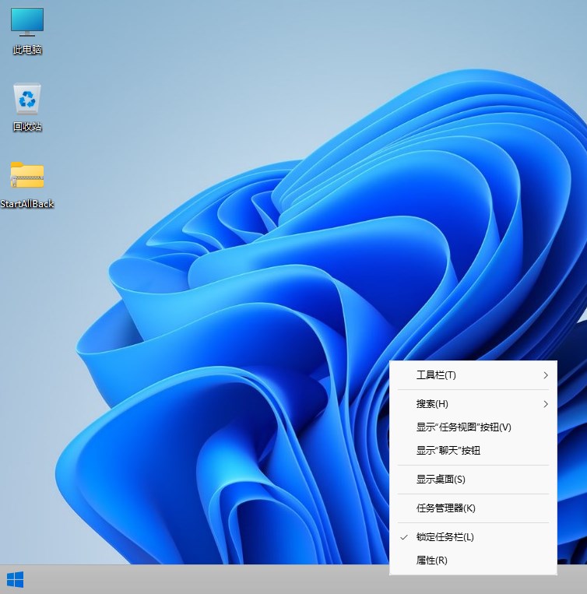Select the 回收站 recycle bin icon
Image resolution: width=587 pixels, height=594 pixels.
coord(27,99)
